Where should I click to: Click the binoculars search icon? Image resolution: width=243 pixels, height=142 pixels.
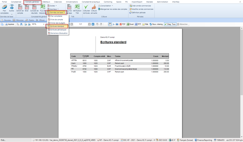[x=21, y=24]
